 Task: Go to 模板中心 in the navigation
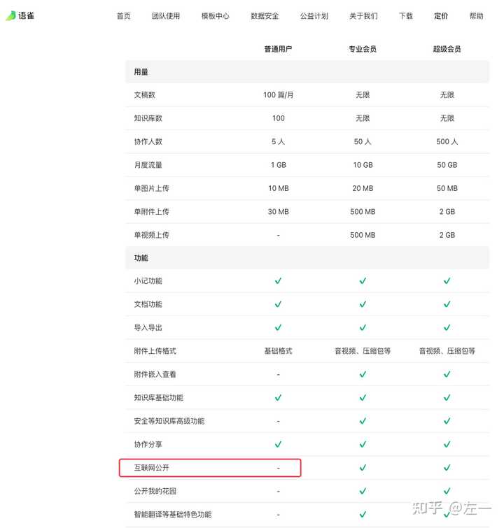tap(216, 16)
